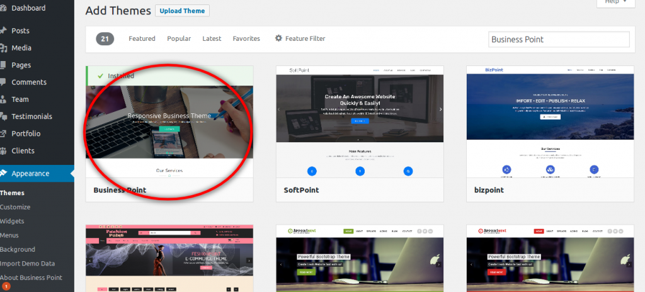
Task: Open the Latest themes tab
Action: pos(212,38)
